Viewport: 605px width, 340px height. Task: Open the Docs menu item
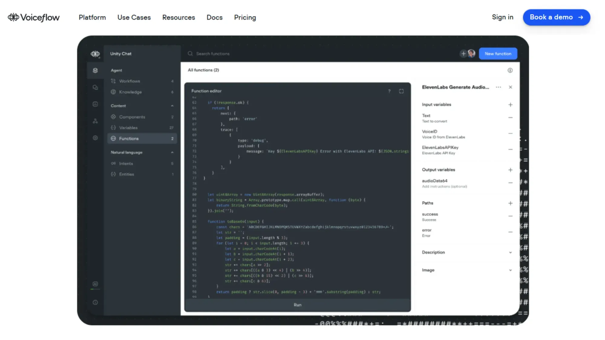[214, 17]
